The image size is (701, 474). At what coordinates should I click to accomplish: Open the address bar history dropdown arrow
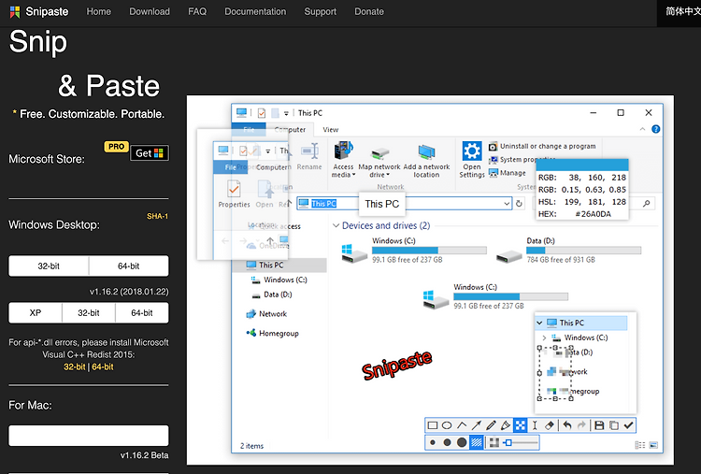click(507, 204)
